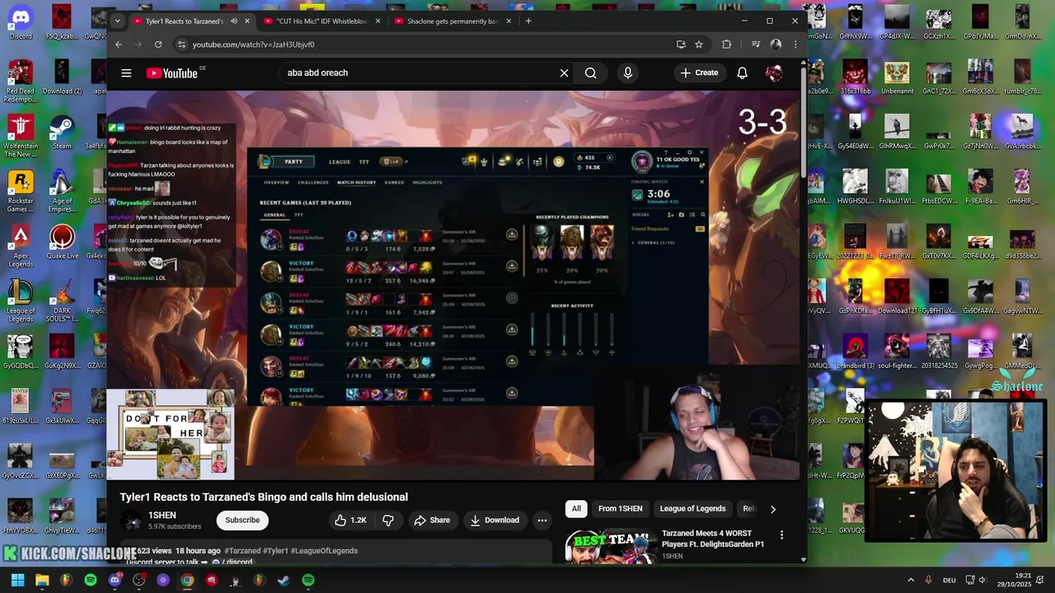Open the #Tarzaned hashtag link
The image size is (1055, 593).
pyautogui.click(x=243, y=551)
